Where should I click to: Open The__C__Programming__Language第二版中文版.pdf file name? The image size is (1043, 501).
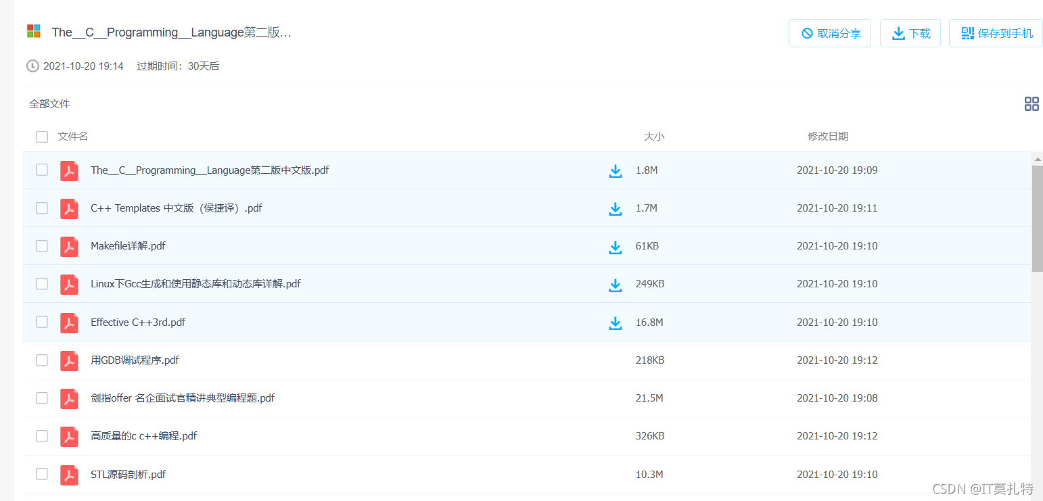click(210, 170)
